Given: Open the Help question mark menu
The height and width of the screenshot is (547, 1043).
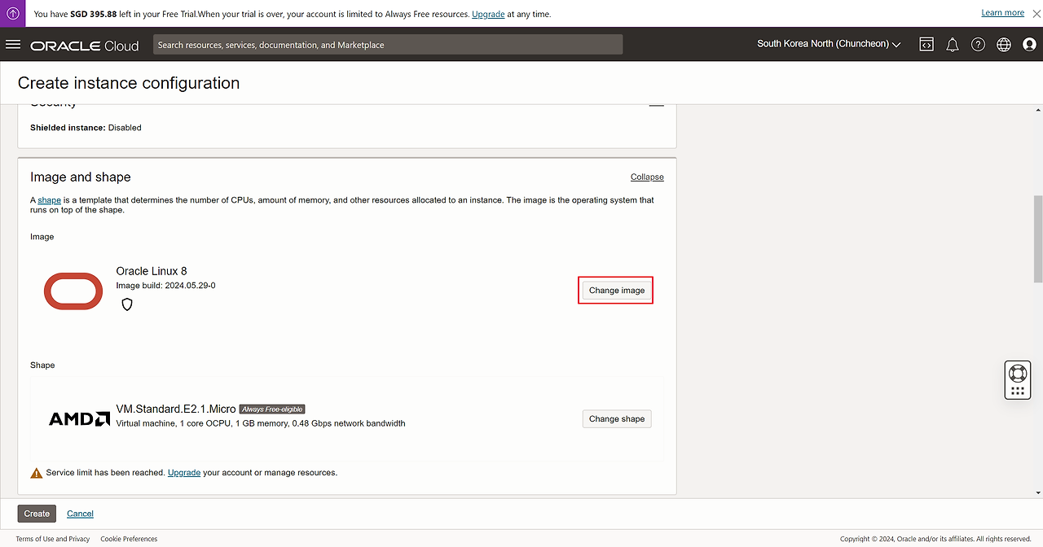Looking at the screenshot, I should (978, 45).
